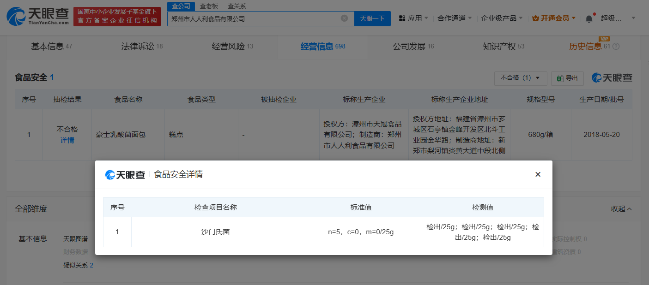Click the 授权方 manufacturer name cell
Screen dimensions: 649x285
364,135
